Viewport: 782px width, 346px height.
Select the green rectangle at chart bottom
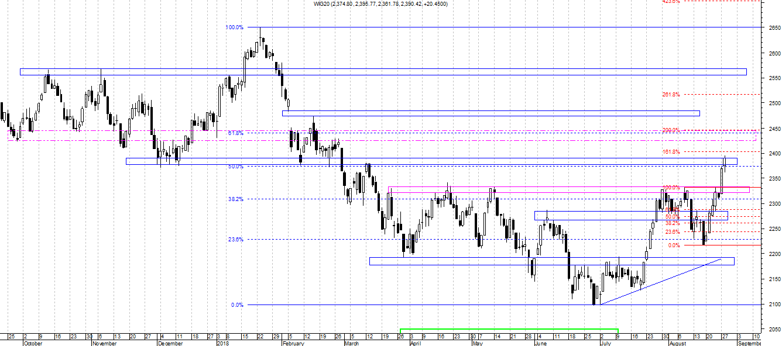(509, 329)
